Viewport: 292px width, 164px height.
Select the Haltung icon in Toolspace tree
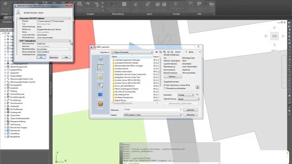(x=8, y=91)
